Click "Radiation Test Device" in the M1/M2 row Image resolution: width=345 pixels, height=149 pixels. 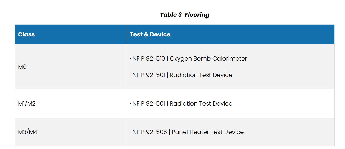coord(201,103)
